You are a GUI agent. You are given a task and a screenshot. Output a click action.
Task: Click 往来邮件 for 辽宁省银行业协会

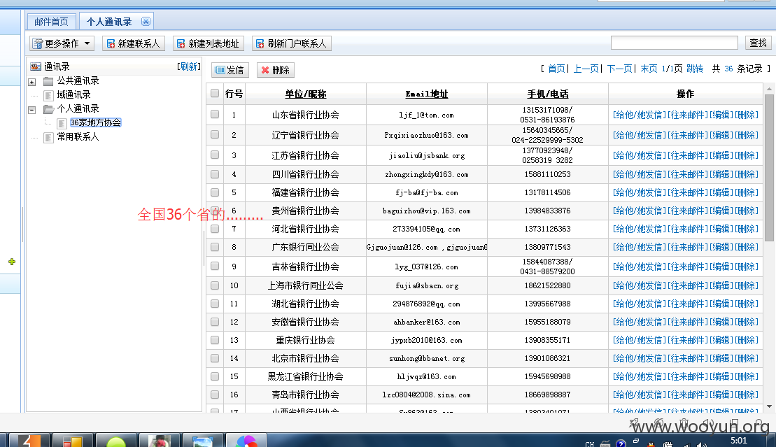(688, 135)
